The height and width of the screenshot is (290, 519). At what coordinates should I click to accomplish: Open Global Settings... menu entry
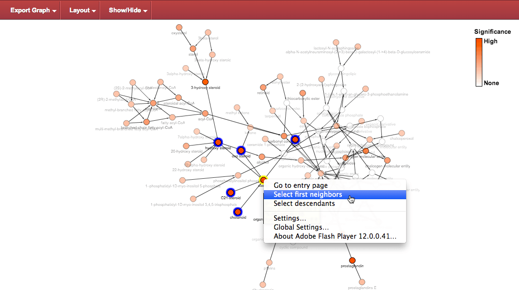[x=301, y=227]
